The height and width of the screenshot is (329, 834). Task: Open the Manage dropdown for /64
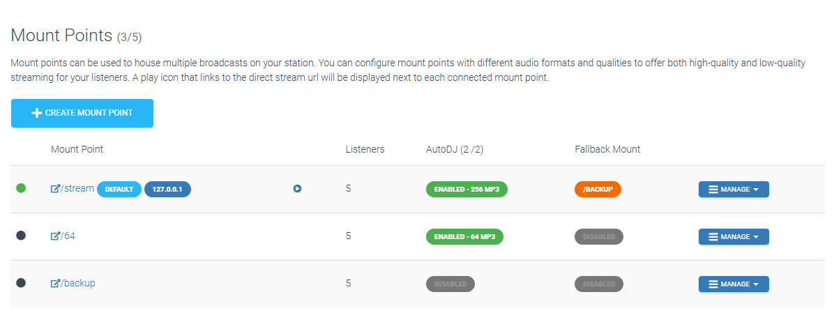(734, 236)
